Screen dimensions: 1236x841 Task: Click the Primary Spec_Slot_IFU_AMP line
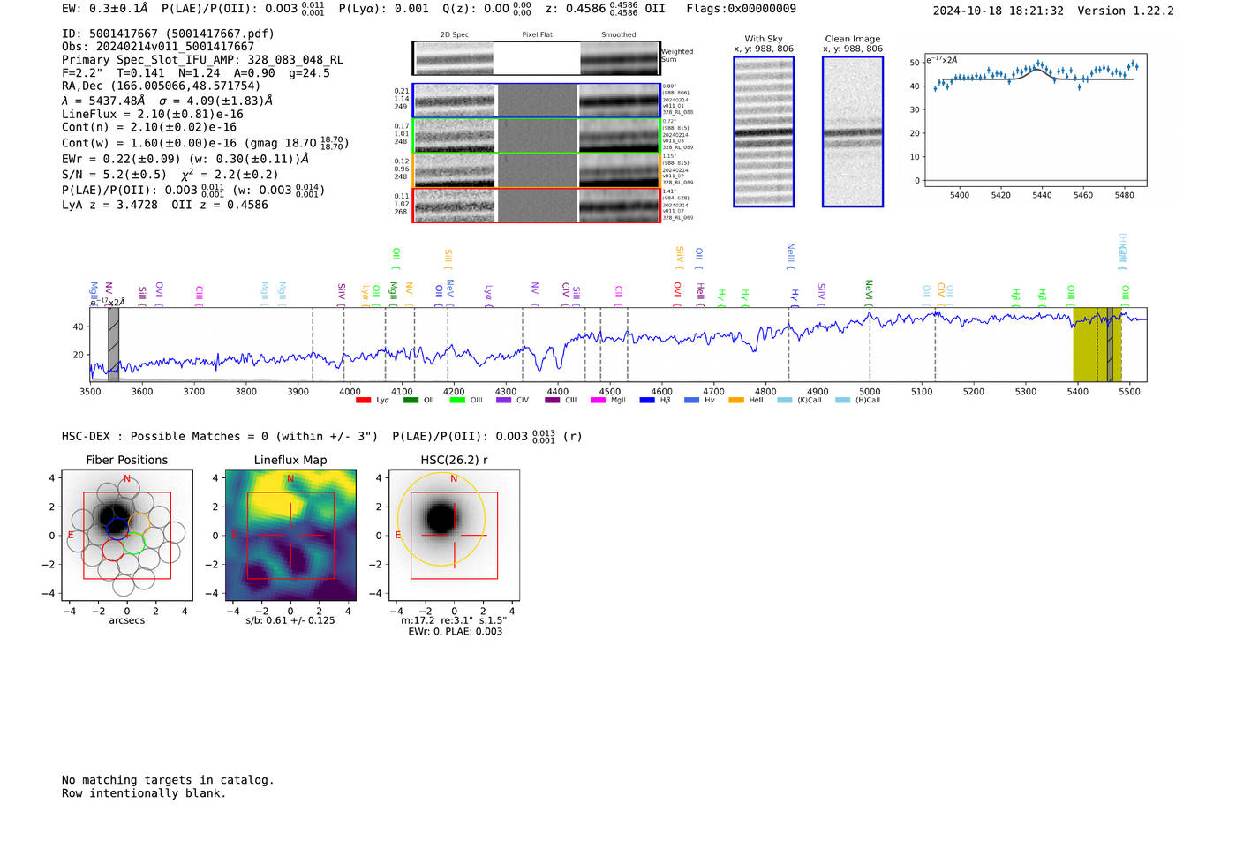click(x=203, y=60)
